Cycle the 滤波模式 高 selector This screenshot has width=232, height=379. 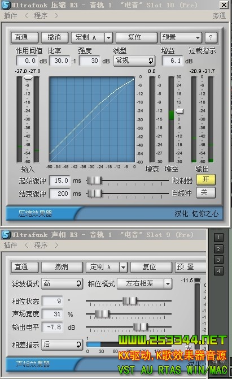point(62,283)
